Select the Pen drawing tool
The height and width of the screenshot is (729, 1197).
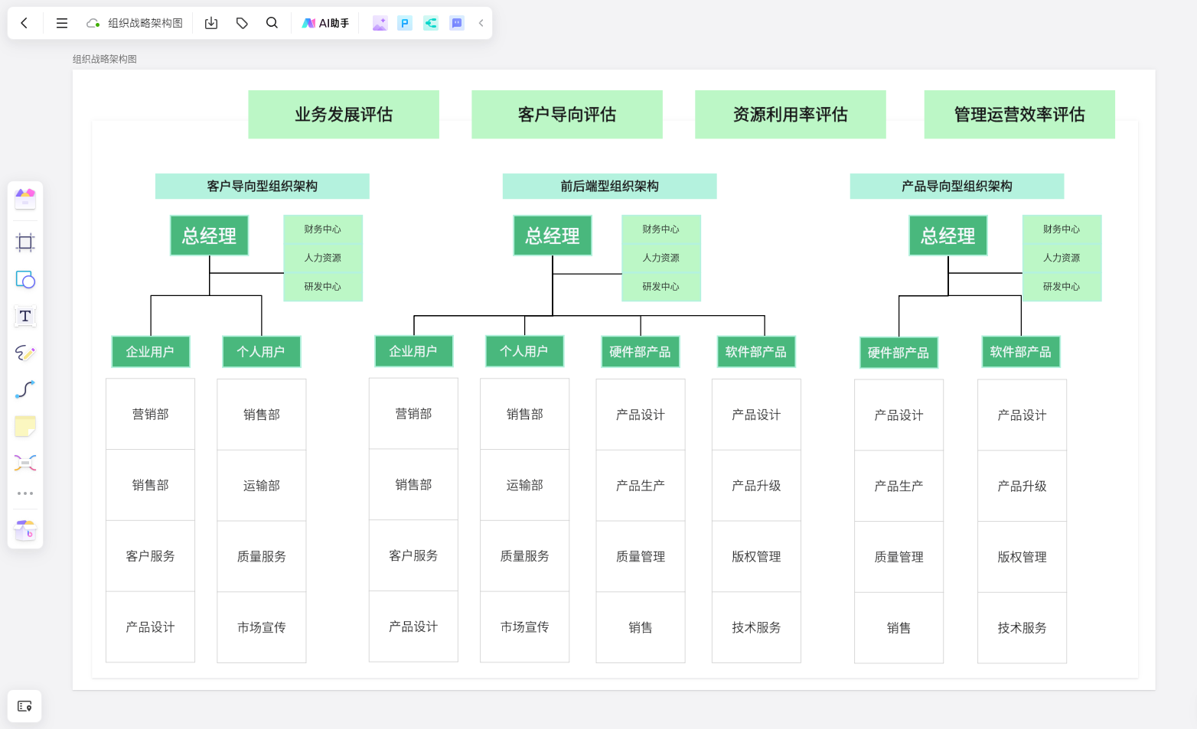pyautogui.click(x=25, y=353)
